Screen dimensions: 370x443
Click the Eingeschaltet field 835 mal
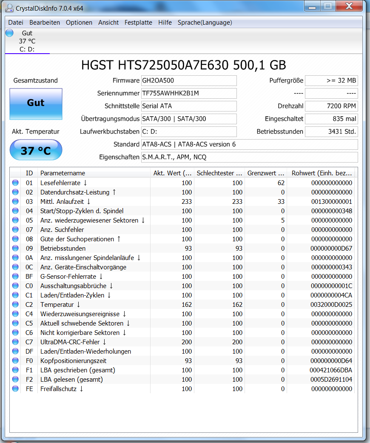tap(331, 119)
